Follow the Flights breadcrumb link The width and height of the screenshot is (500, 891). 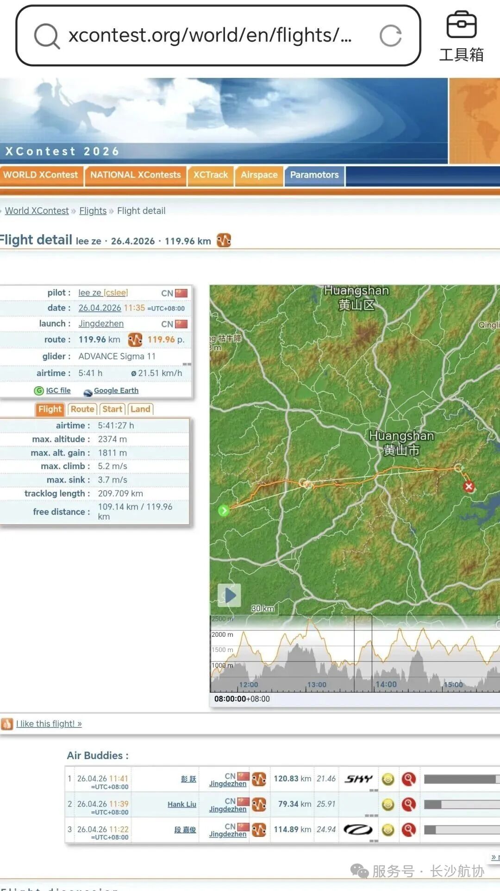pyautogui.click(x=93, y=211)
